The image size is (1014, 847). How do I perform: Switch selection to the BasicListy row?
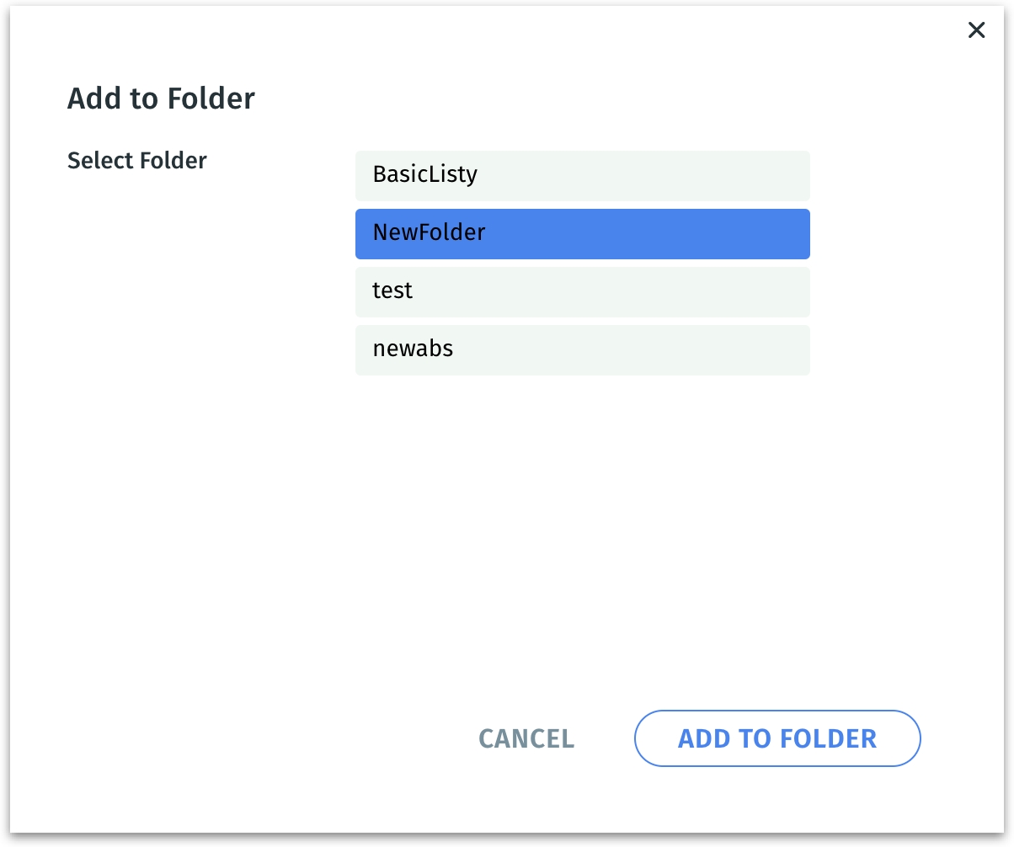tap(582, 175)
